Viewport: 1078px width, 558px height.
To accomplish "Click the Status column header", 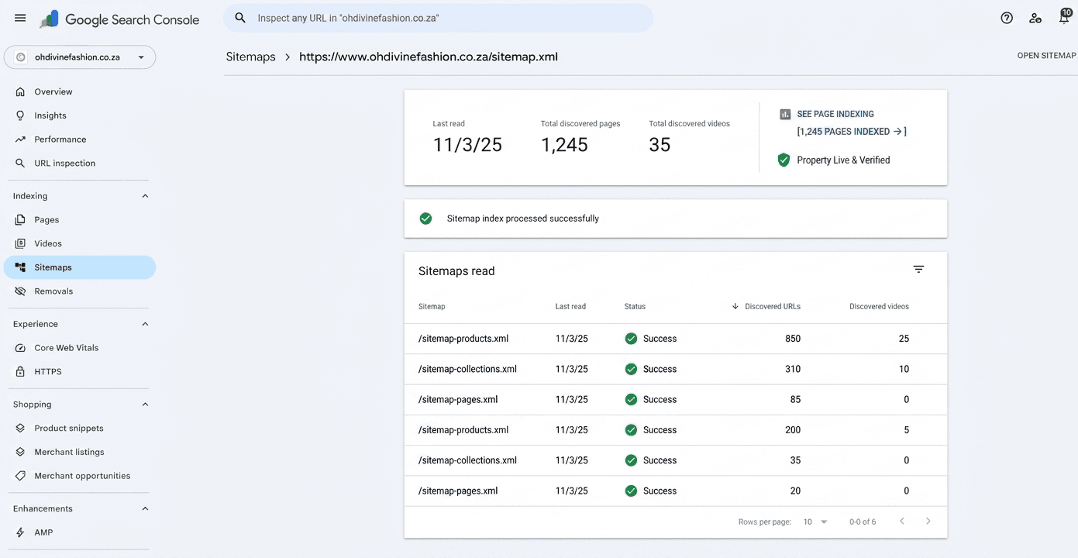I will [635, 306].
